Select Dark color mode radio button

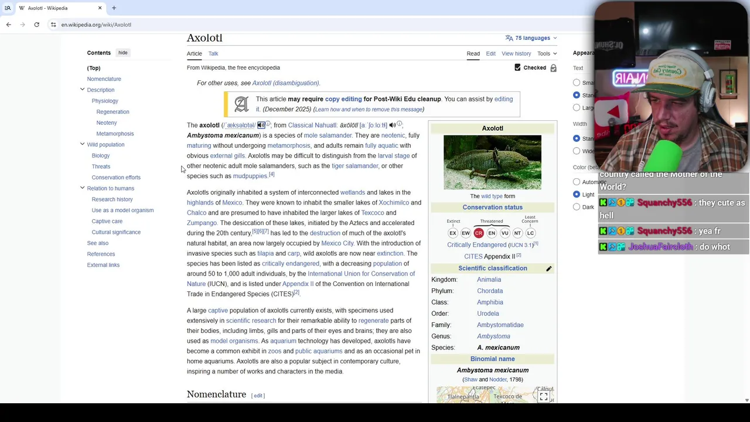tap(577, 207)
